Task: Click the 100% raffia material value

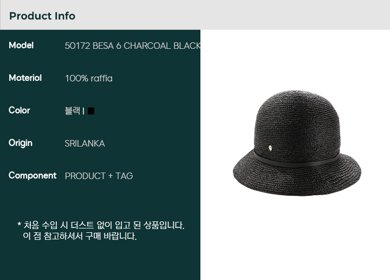Action: click(x=88, y=79)
